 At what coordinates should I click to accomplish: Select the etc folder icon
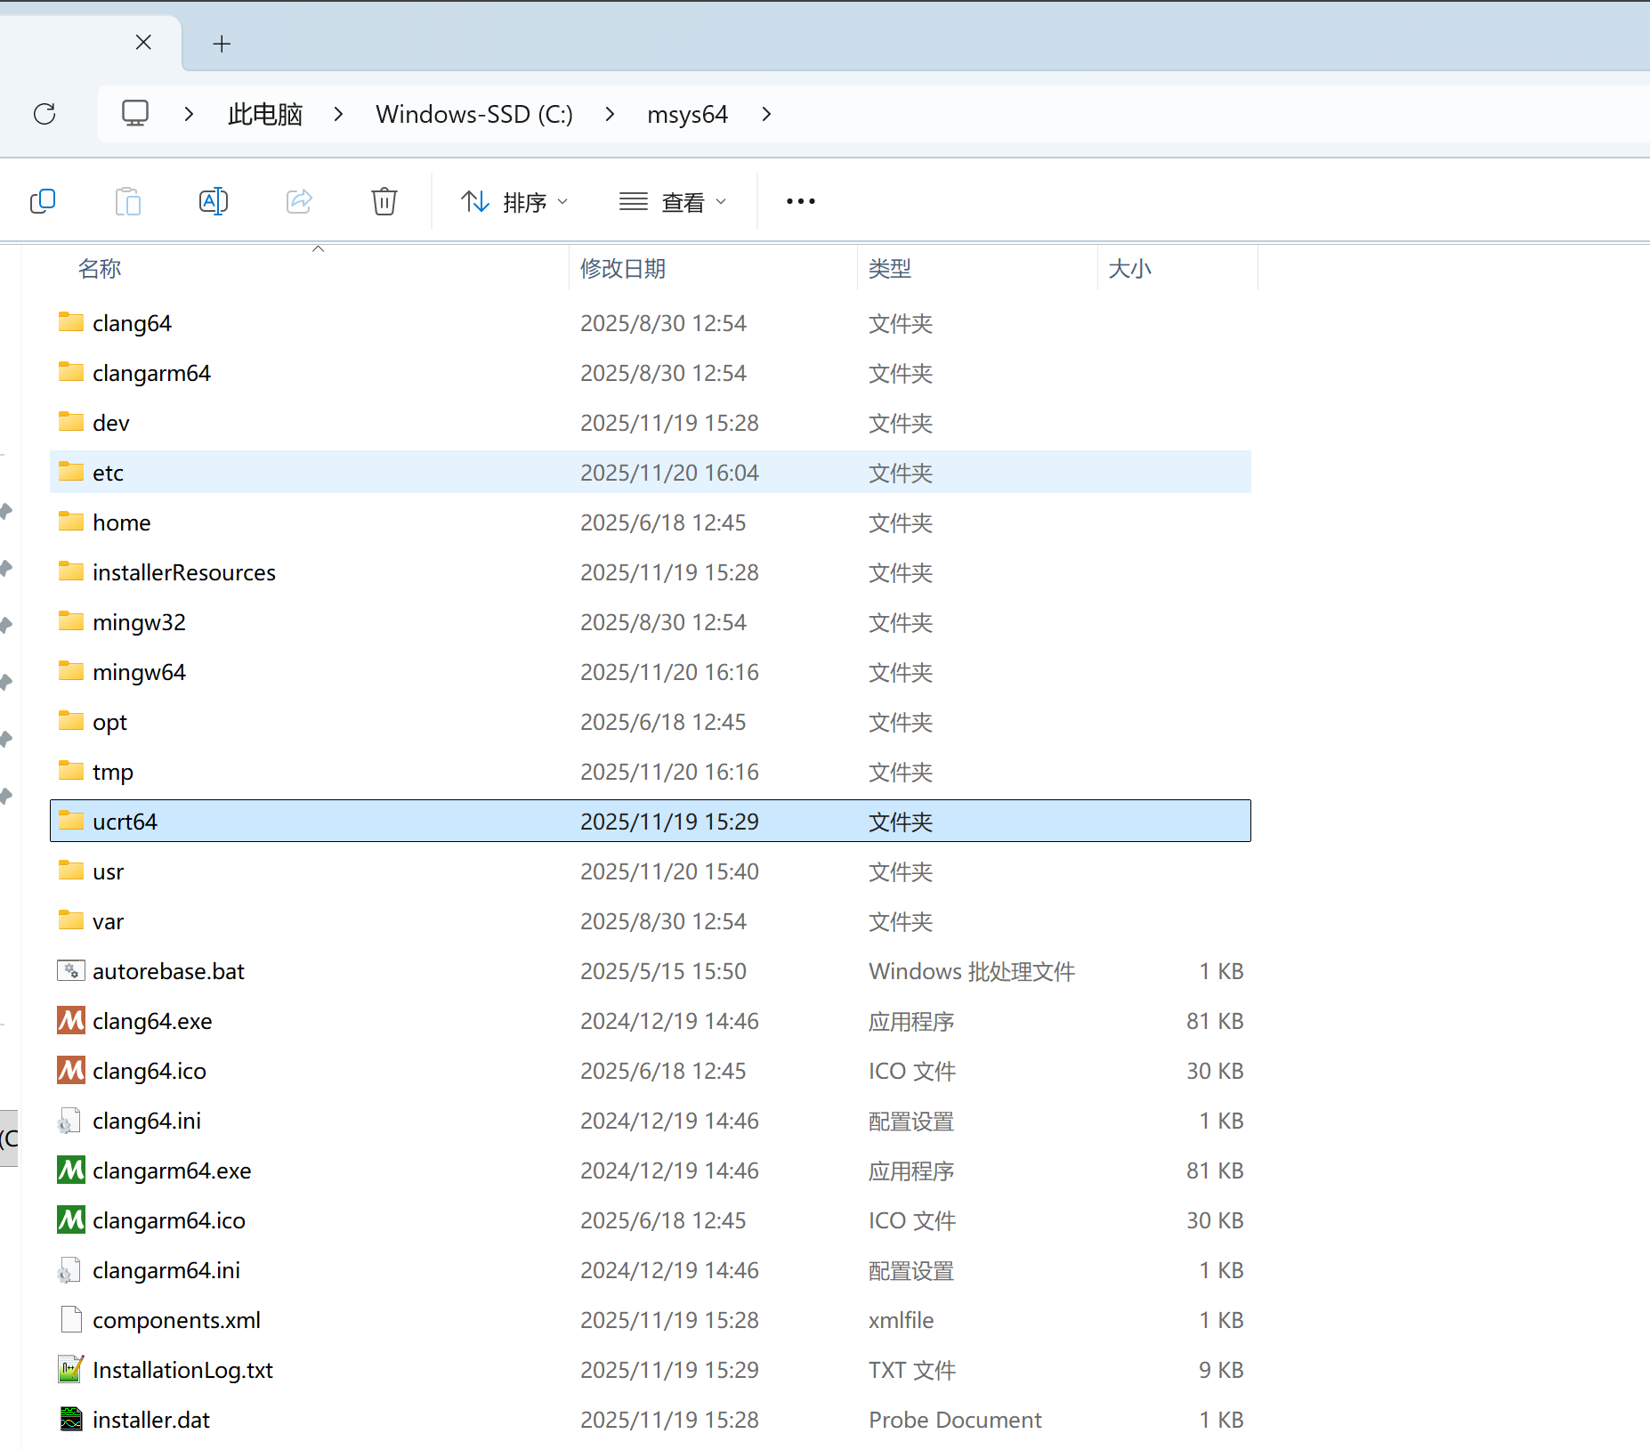71,472
